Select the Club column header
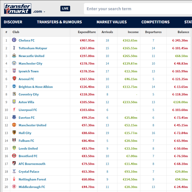192x192 pixels. [16, 32]
